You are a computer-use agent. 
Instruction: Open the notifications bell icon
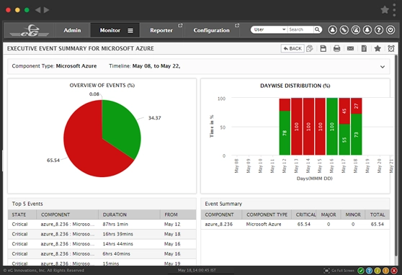coord(367,30)
